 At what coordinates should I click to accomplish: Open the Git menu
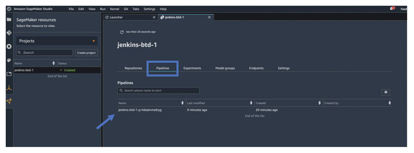click(x=126, y=9)
